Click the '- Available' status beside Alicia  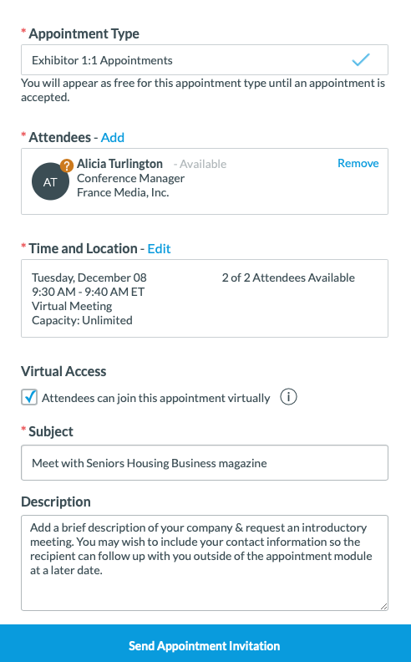point(200,164)
